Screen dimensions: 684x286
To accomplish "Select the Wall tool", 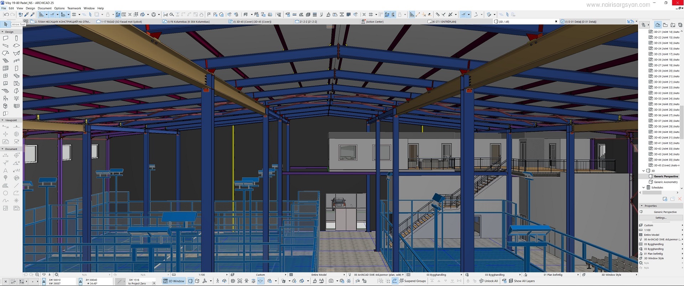I will pyautogui.click(x=6, y=38).
